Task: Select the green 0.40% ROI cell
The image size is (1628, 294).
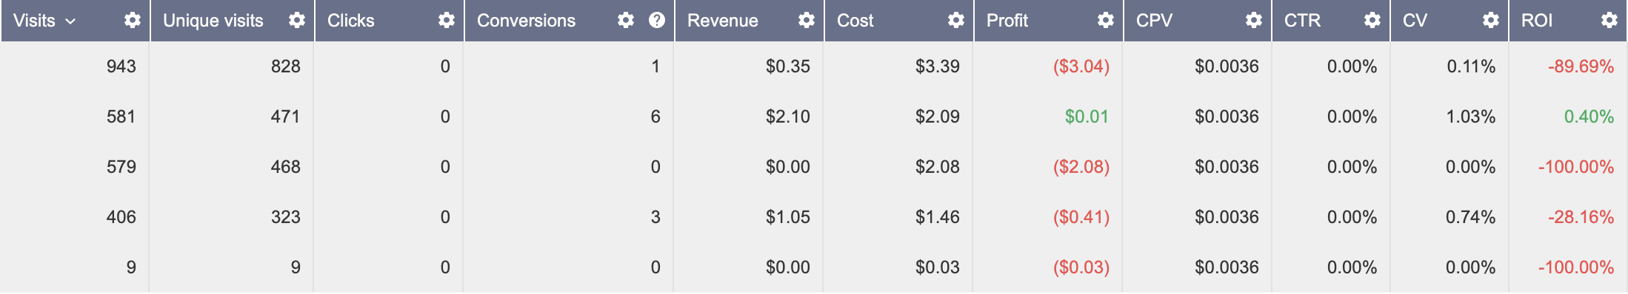Action: (x=1589, y=117)
